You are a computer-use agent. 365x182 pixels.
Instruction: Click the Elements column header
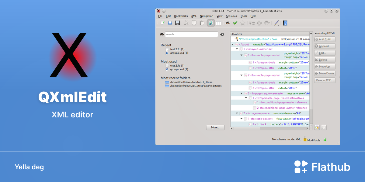point(269,34)
